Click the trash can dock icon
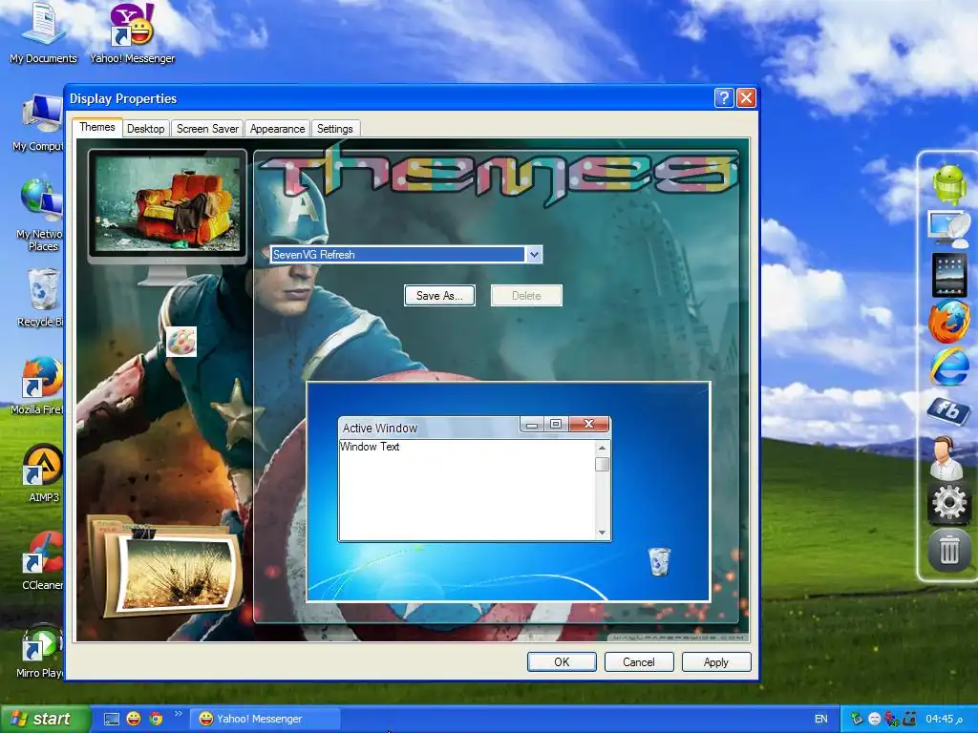Screen dimensions: 978x733 [x=948, y=550]
